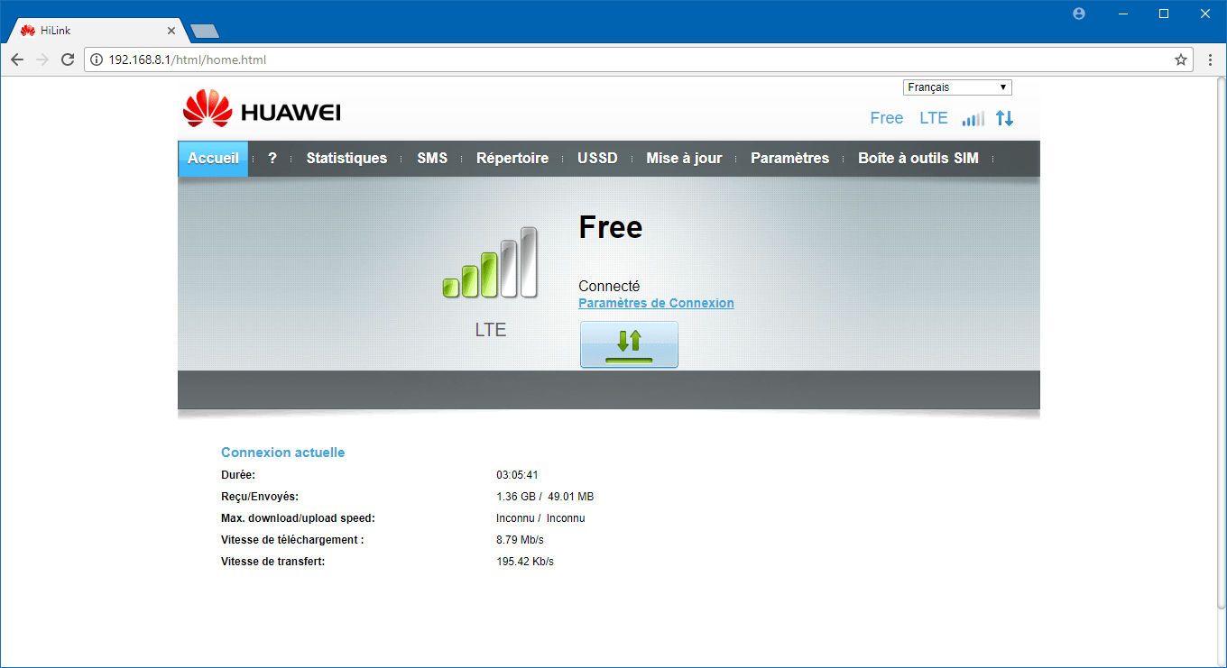Close the HiLink browser tab
Viewport: 1227px width, 668px height.
[170, 31]
